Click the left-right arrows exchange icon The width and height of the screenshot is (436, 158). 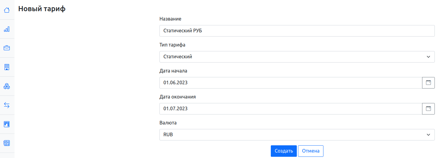tap(7, 105)
